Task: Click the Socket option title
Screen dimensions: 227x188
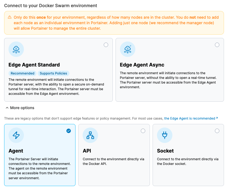Action: click(165, 151)
